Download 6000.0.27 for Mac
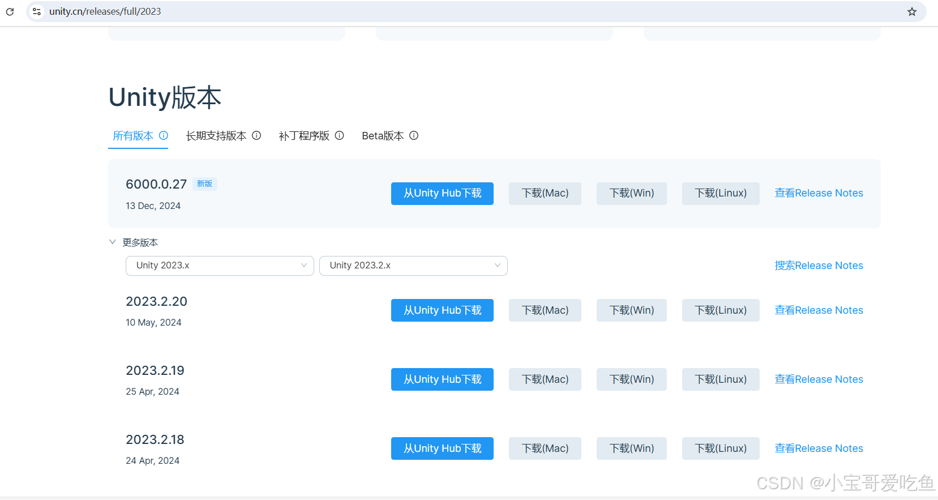Viewport: 938px width, 500px height. (545, 194)
